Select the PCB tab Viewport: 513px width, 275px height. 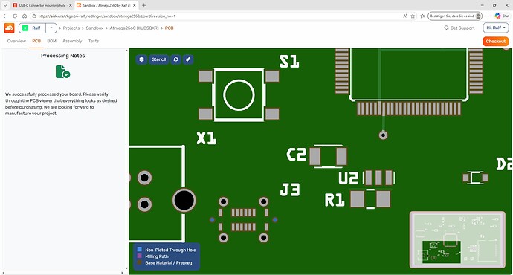(36, 41)
